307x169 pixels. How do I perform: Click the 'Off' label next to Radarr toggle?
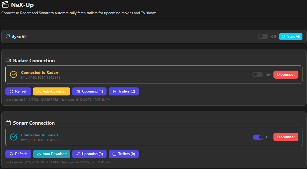click(x=268, y=75)
